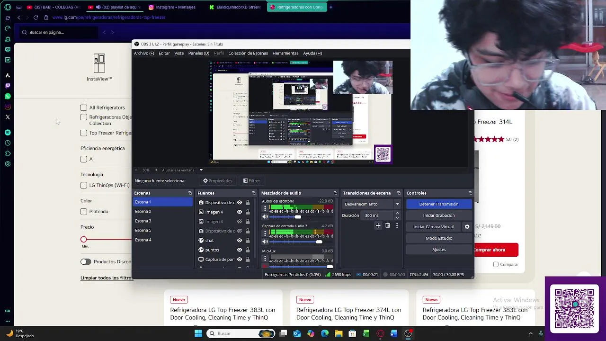Viewport: 606px width, 341px height.
Task: Check the Plateado color filter
Action: [x=84, y=211]
